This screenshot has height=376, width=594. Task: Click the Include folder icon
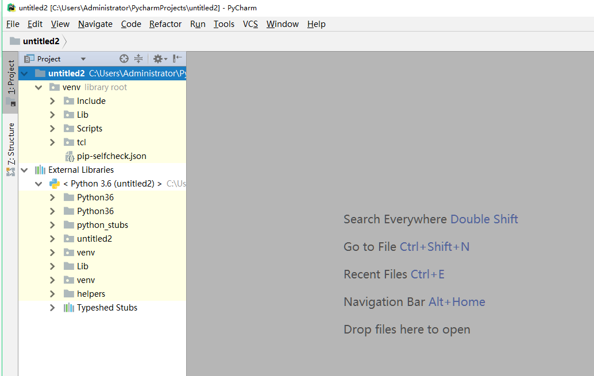[69, 100]
